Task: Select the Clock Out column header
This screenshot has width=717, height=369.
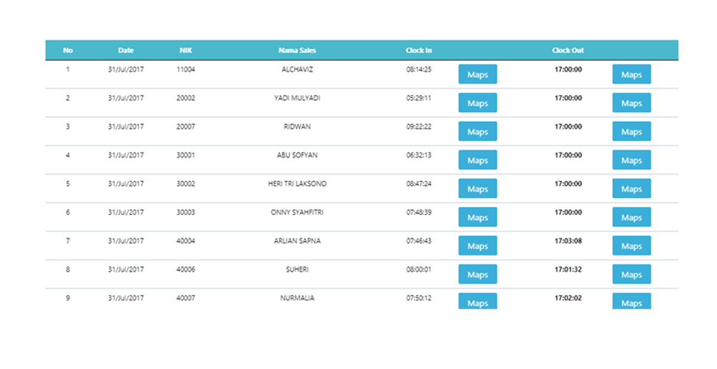Action: coord(568,51)
